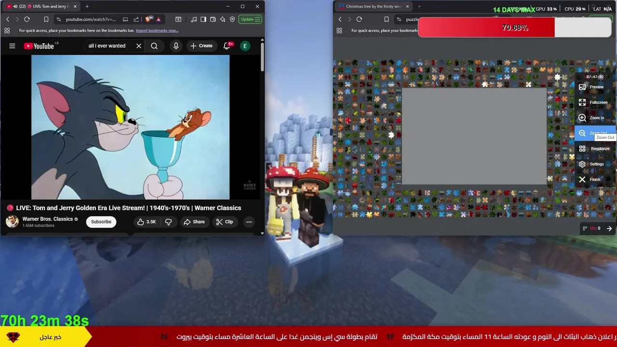
Task: Go back in the puzzle browser window
Action: pyautogui.click(x=340, y=19)
